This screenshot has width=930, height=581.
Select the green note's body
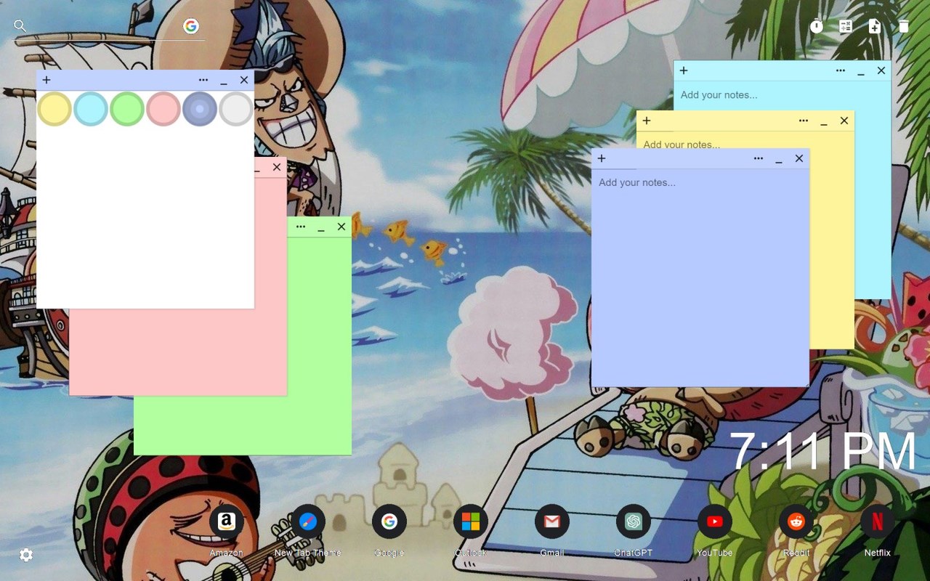click(319, 345)
